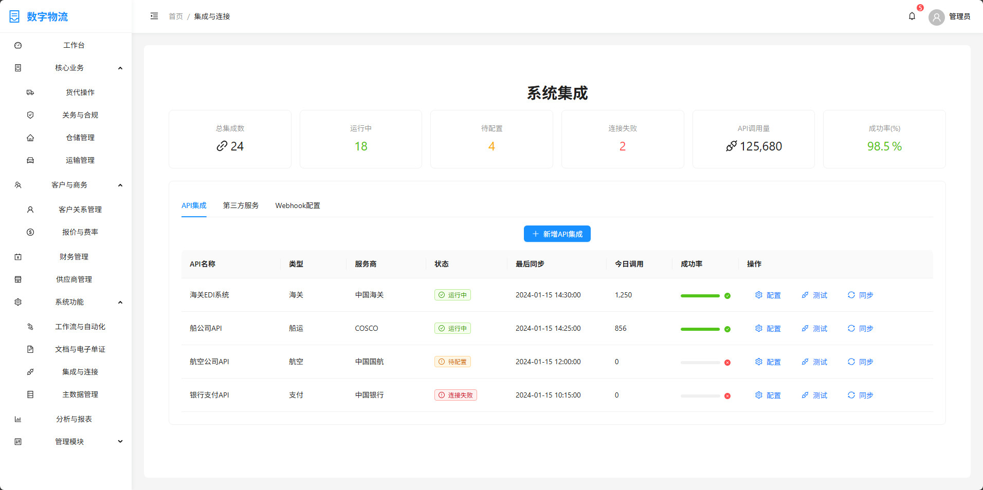Click the 新增API集成 button
The height and width of the screenshot is (490, 983).
point(557,234)
